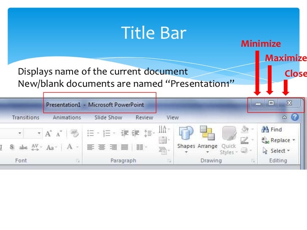This screenshot has width=307, height=230.
Task: Go to the Review tab
Action: [144, 118]
